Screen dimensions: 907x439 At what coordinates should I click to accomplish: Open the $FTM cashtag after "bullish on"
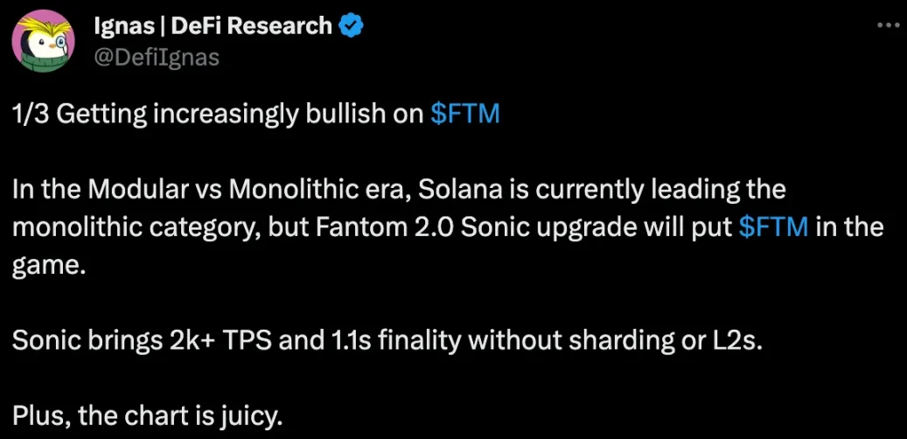tap(466, 115)
